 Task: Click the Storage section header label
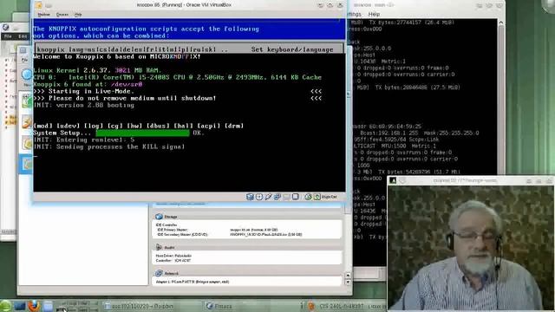tap(171, 217)
